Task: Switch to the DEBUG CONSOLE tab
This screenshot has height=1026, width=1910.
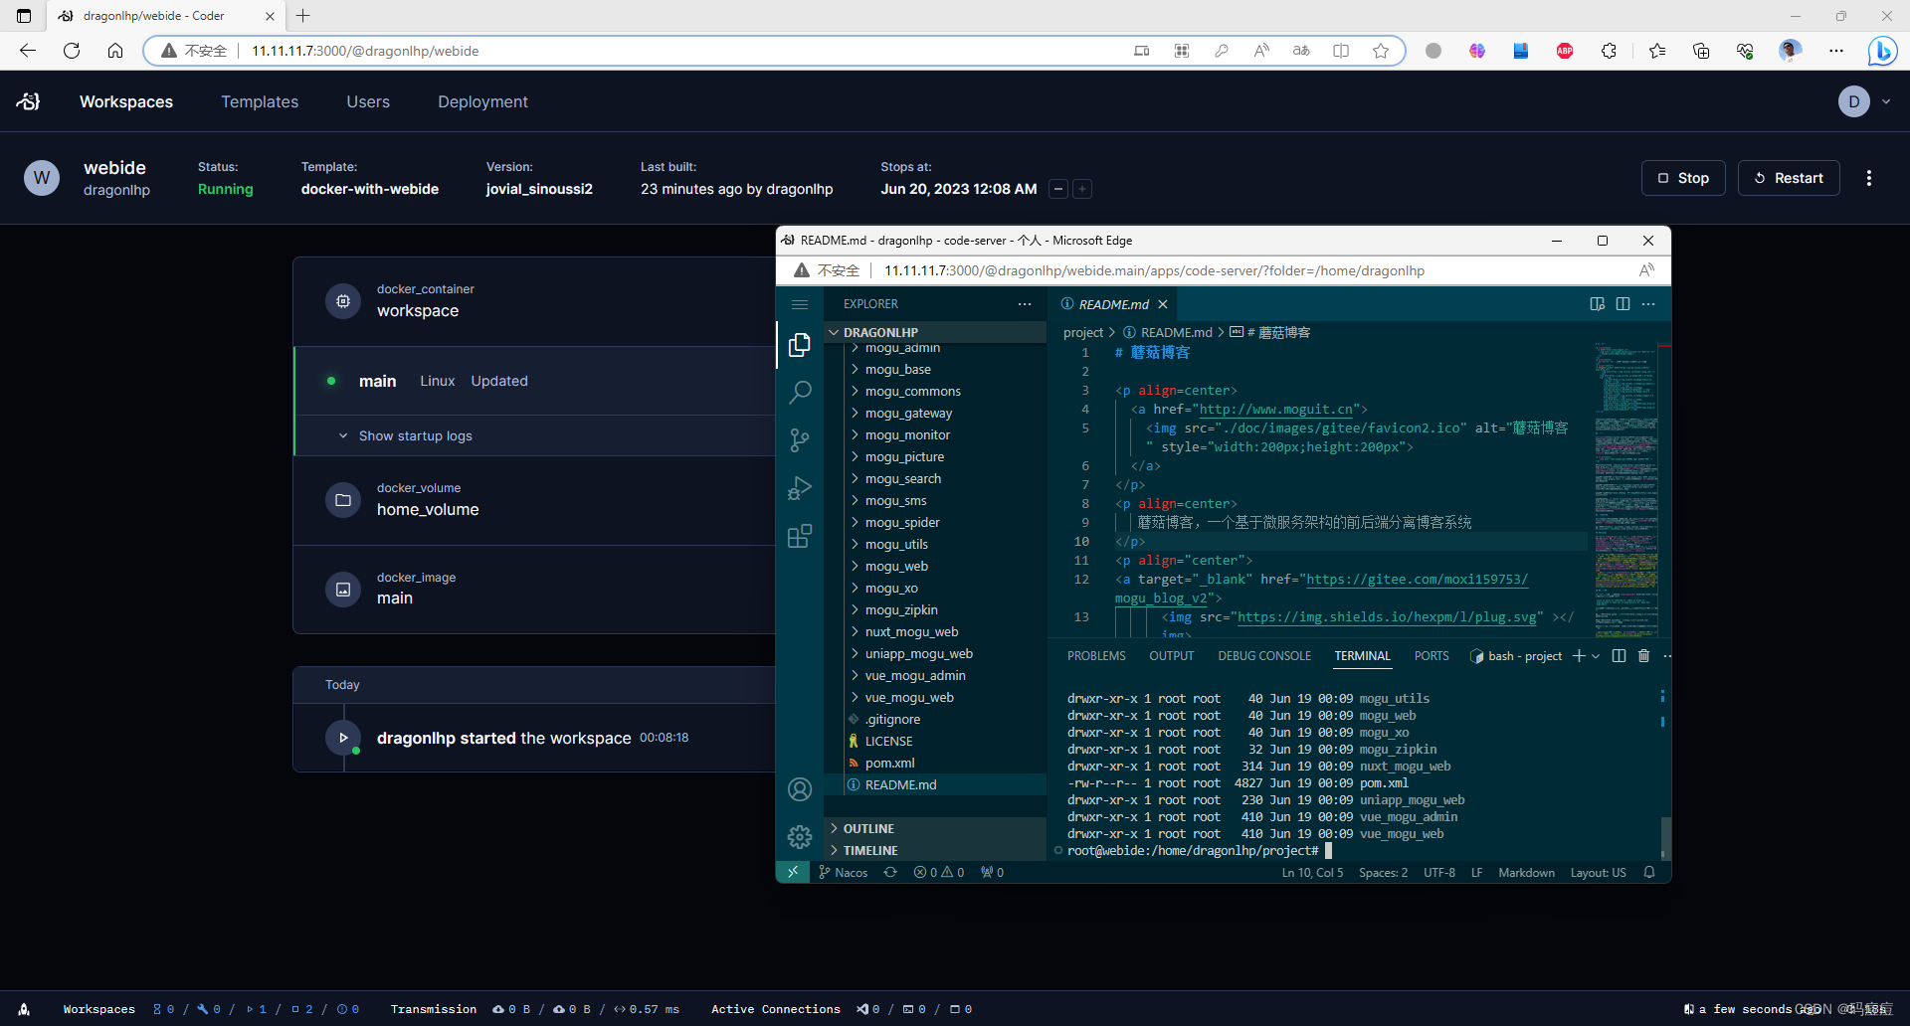Action: (x=1264, y=656)
